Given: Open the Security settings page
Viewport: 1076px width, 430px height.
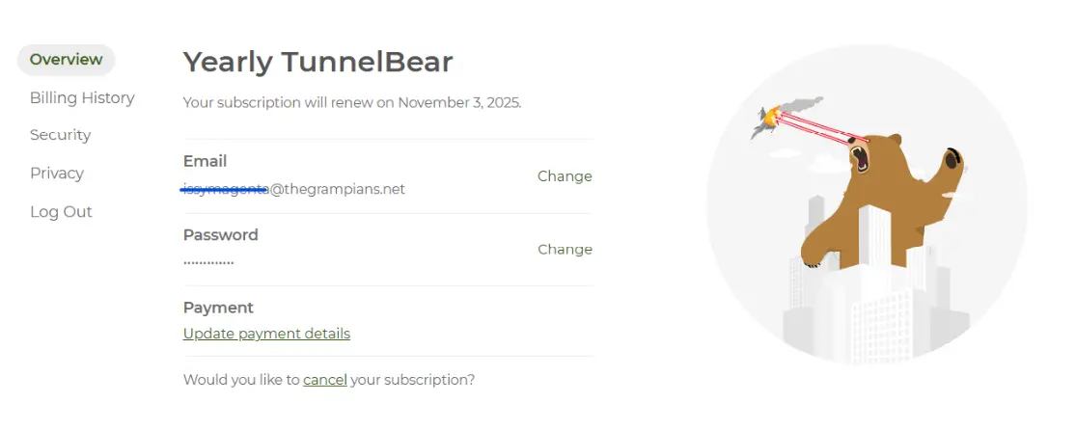Looking at the screenshot, I should pos(60,135).
